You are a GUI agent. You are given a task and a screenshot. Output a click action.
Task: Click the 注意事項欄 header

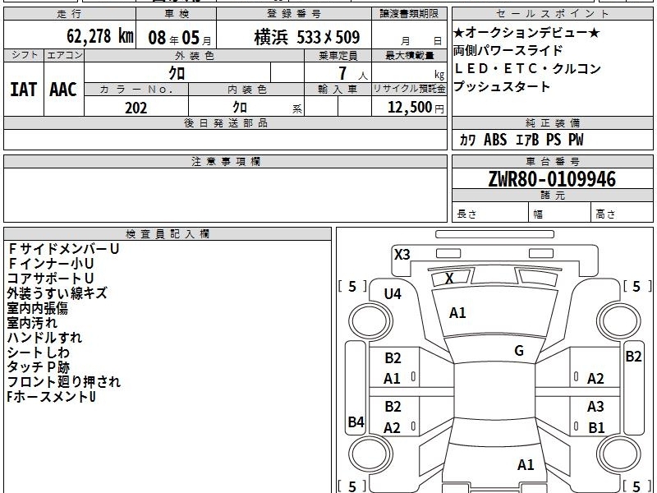225,162
